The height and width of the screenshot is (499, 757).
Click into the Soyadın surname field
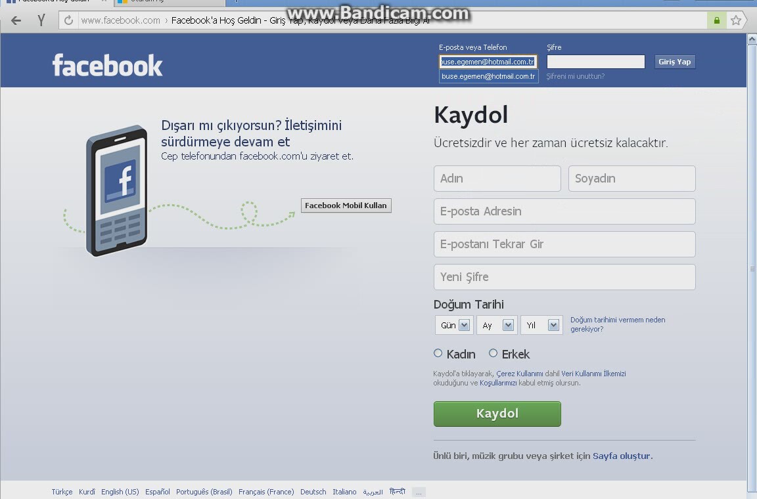pos(632,179)
